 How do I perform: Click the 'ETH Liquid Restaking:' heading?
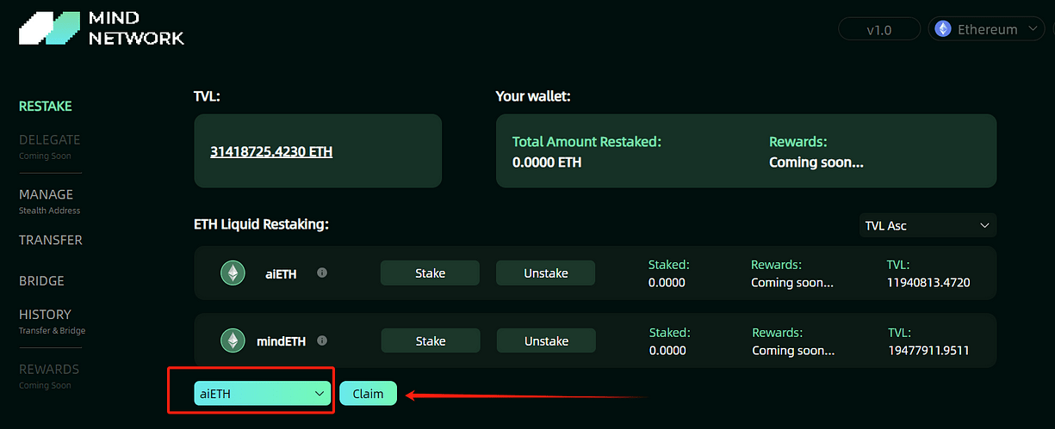262,224
